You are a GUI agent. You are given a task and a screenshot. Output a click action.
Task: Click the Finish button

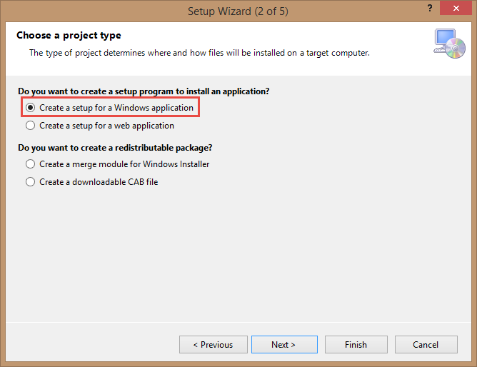(x=356, y=344)
